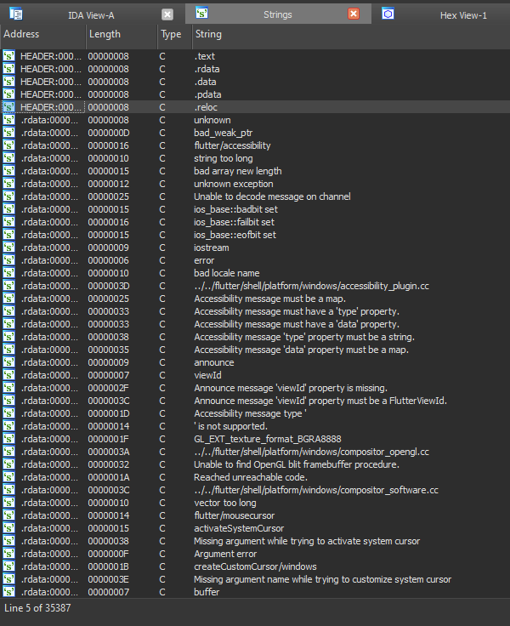
Task: Click string icon of 'viewId' row
Action: tap(8, 375)
